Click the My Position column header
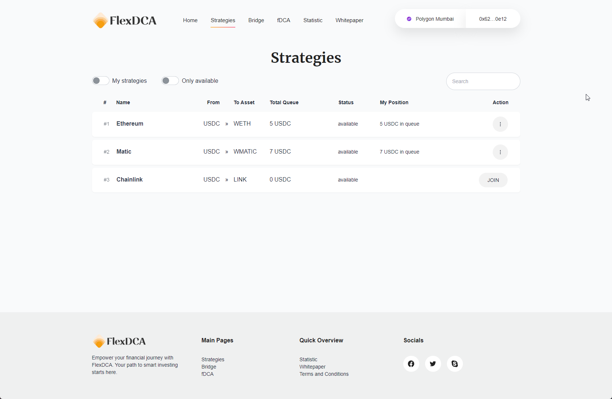The width and height of the screenshot is (612, 399). [x=394, y=102]
